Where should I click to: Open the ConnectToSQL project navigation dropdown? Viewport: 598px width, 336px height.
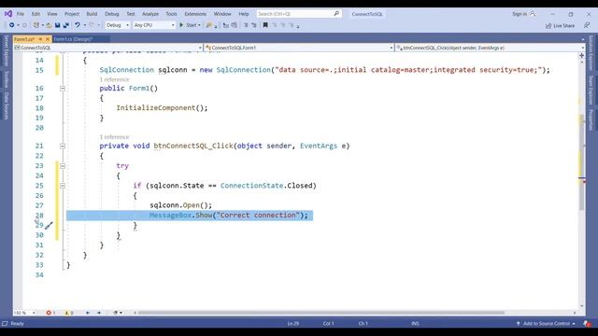pyautogui.click(x=108, y=48)
